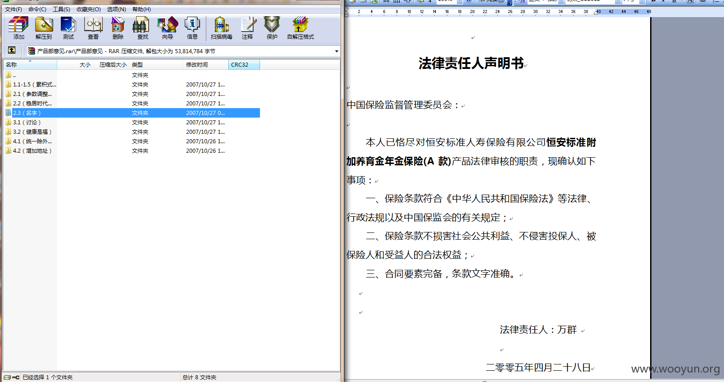Click the Word ruler at mark 20
This screenshot has width=724, height=382.
tap(472, 12)
